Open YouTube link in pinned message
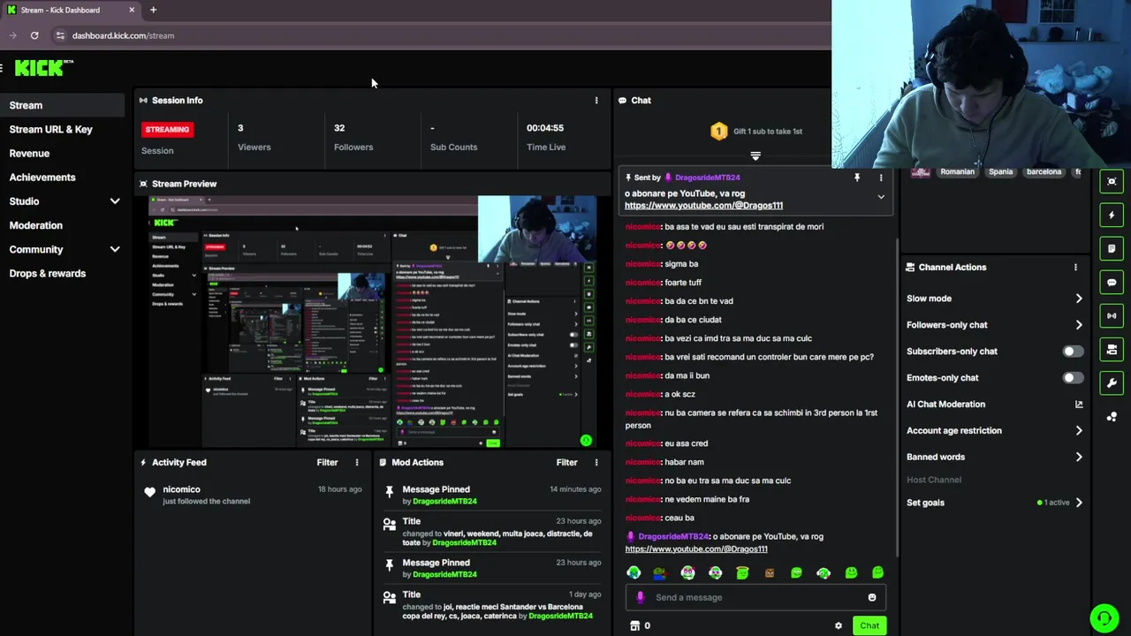Image resolution: width=1131 pixels, height=636 pixels. click(703, 205)
